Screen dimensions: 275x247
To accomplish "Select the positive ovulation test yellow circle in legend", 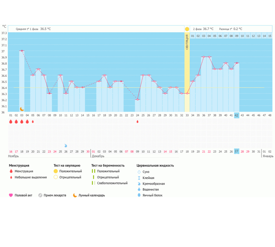I will coord(55,172).
